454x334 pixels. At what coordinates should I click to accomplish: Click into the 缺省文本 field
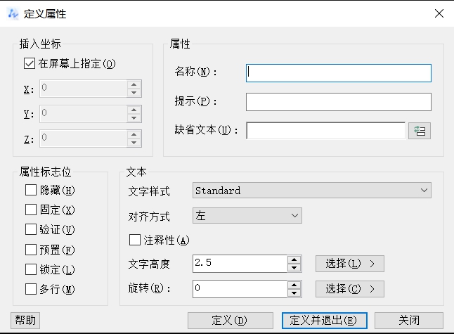[325, 131]
